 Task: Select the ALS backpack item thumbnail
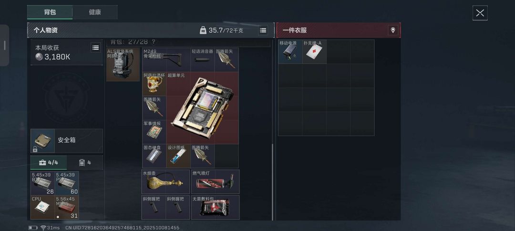pyautogui.click(x=123, y=65)
